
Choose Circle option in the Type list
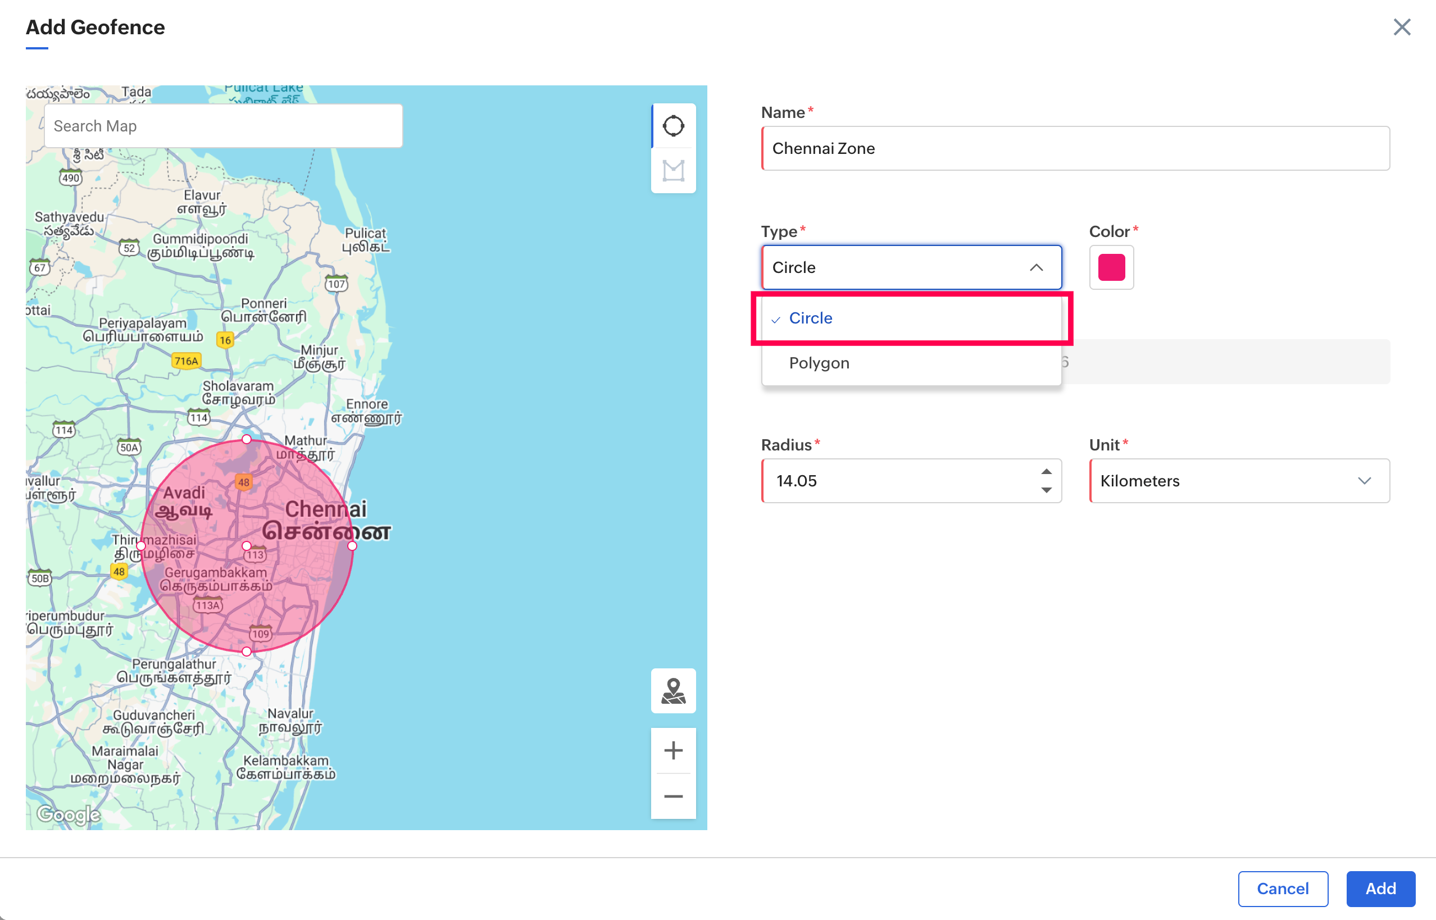[x=810, y=318]
